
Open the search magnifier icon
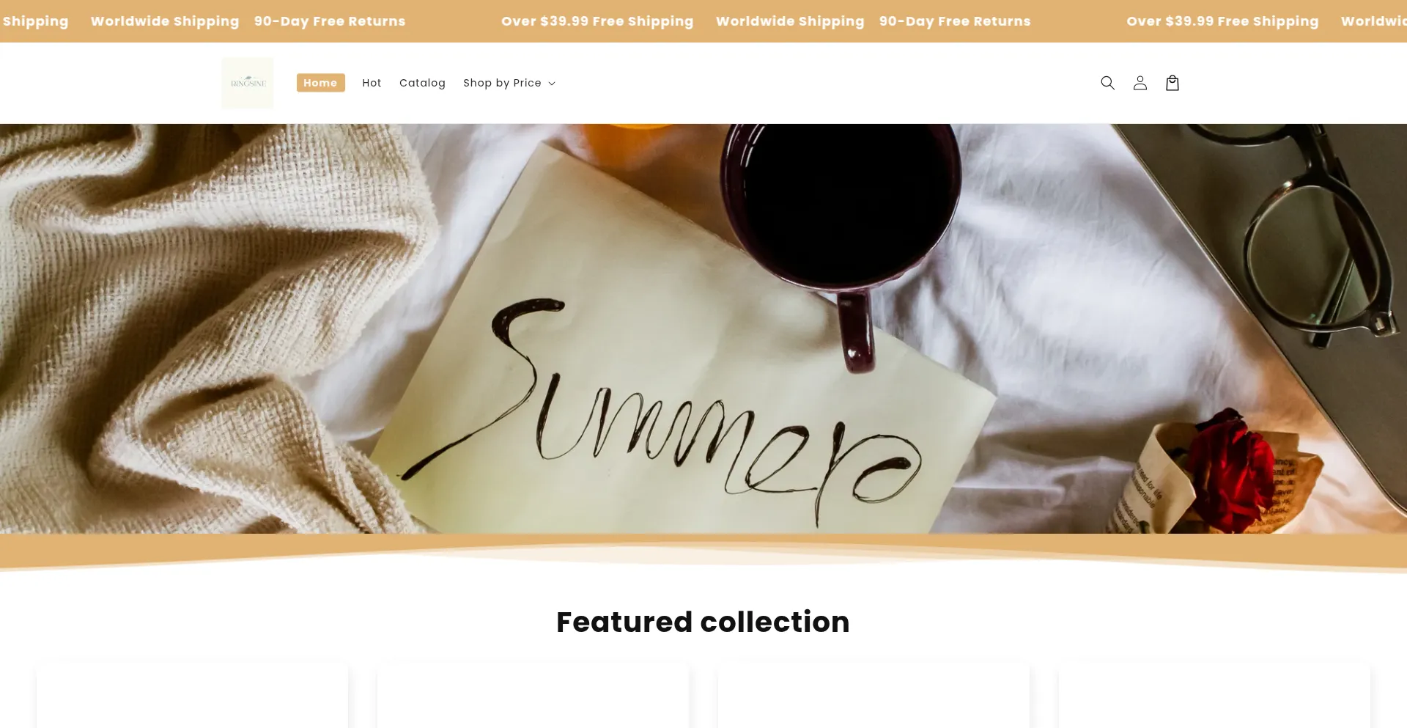pyautogui.click(x=1107, y=83)
